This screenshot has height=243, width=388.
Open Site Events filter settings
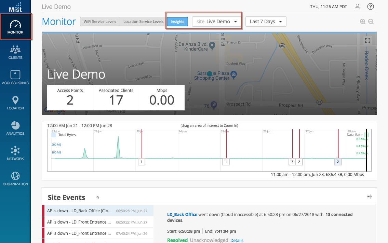tap(370, 197)
